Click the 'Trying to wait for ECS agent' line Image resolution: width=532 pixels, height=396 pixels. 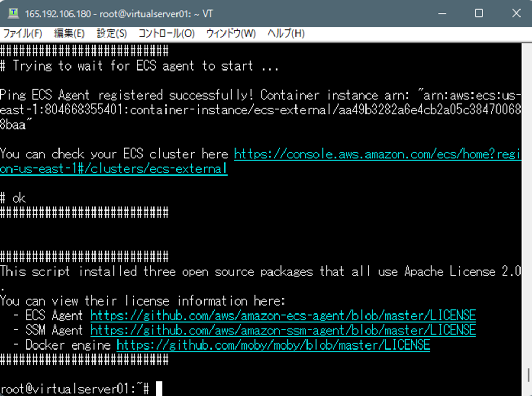pyautogui.click(x=139, y=66)
